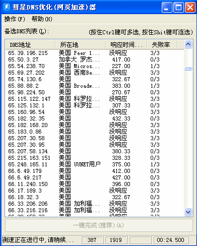Select DNS row 65.69.27.202

[95, 73]
